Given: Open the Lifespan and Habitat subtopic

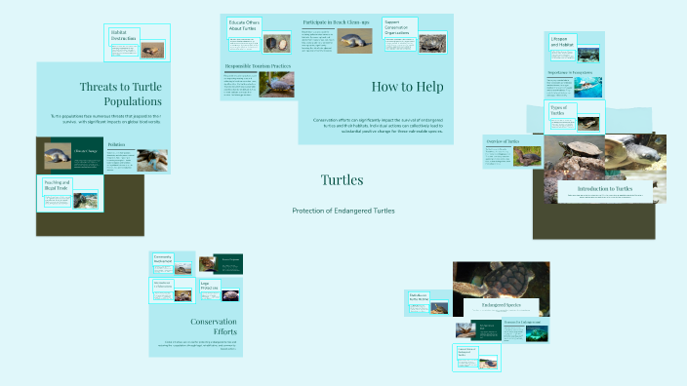Looking at the screenshot, I should (562, 42).
